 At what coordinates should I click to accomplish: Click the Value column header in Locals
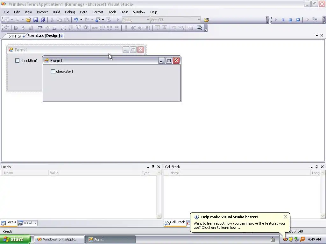click(x=95, y=173)
